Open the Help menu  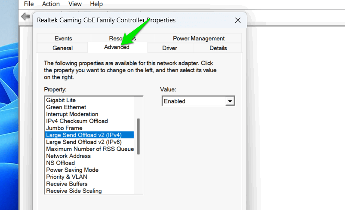96,4
